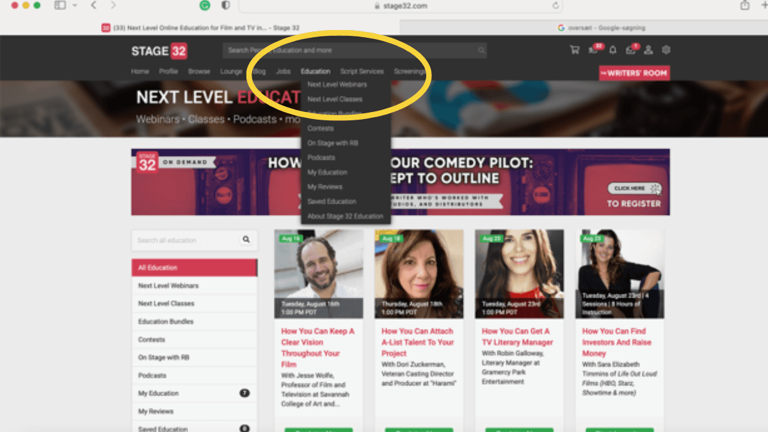The image size is (768, 432).
Task: Open the Safari share menu
Action: pos(744,5)
